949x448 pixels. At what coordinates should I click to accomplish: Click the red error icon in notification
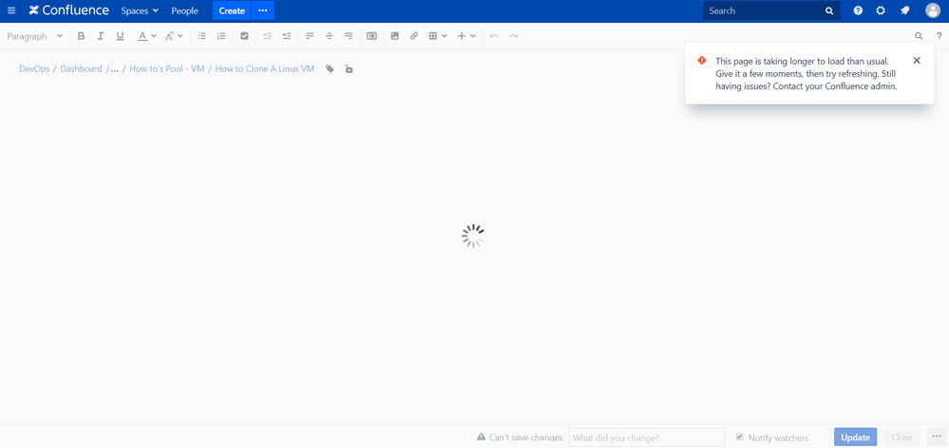[x=702, y=61]
